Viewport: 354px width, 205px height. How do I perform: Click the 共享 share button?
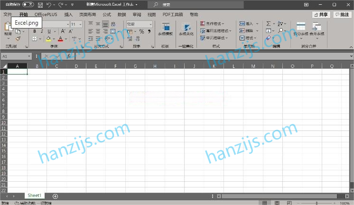pos(321,15)
